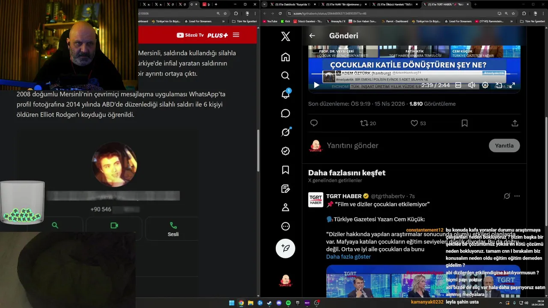Open TGRT HABER profile name link

tap(344, 196)
